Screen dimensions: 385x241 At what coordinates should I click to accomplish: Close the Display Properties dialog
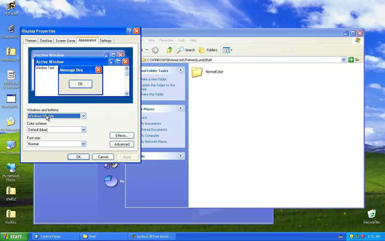point(137,31)
